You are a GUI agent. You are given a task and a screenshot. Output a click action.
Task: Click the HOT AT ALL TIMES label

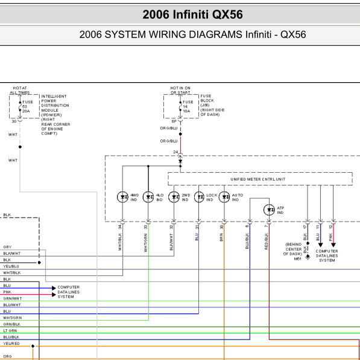click(x=20, y=90)
